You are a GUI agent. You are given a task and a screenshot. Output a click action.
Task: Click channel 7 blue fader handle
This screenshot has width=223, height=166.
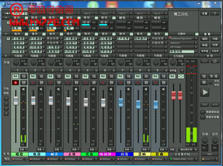coord(121,102)
